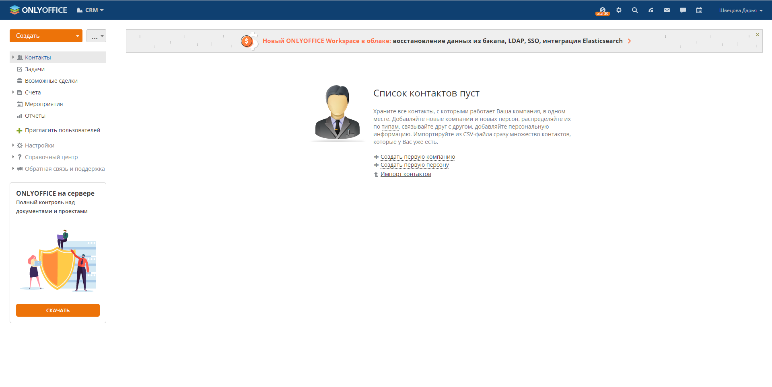Click the Возможные сделки icon

(x=20, y=81)
